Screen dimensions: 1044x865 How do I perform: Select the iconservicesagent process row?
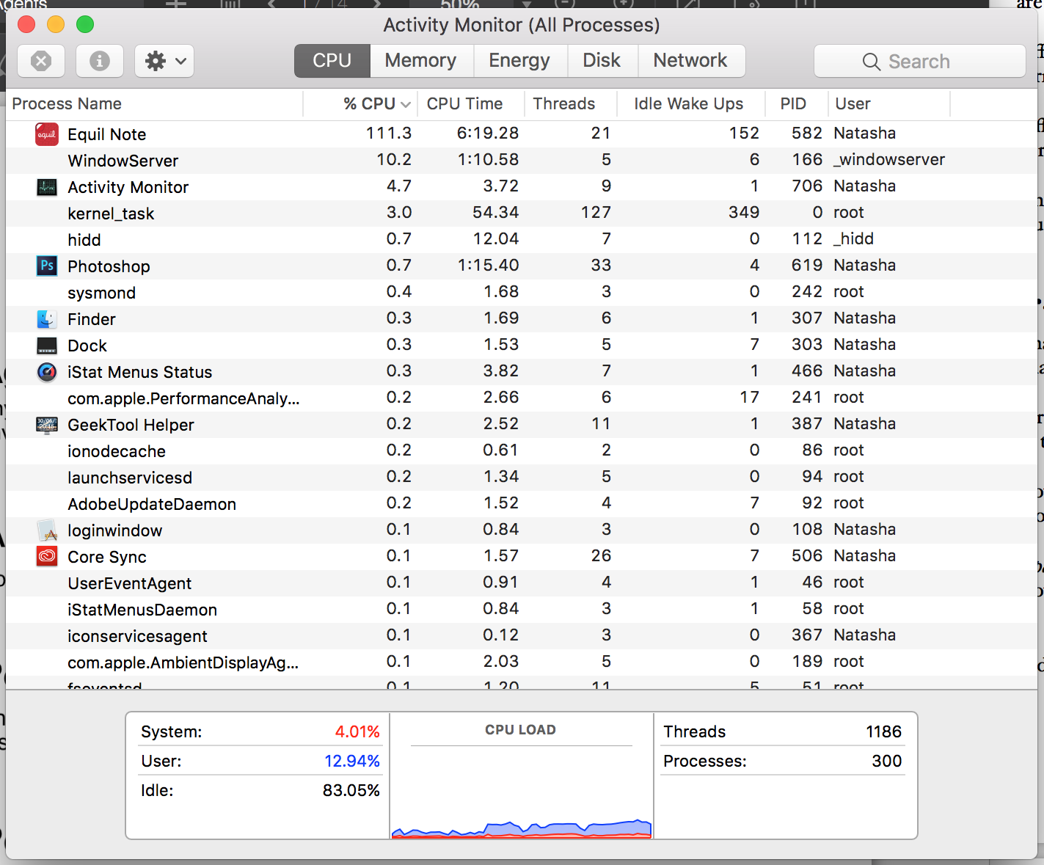[522, 635]
